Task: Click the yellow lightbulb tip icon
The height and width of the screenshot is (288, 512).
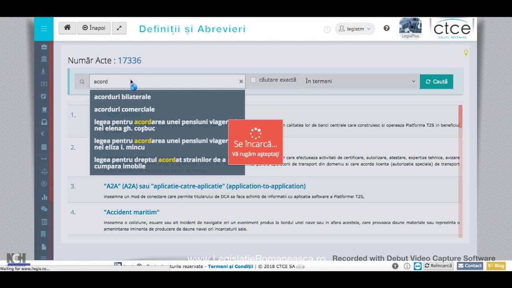Action: click(x=466, y=52)
